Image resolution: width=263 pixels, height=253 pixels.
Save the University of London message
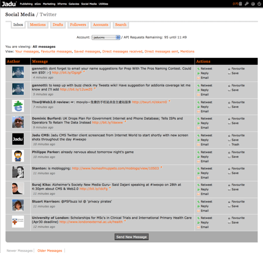[x=233, y=223]
